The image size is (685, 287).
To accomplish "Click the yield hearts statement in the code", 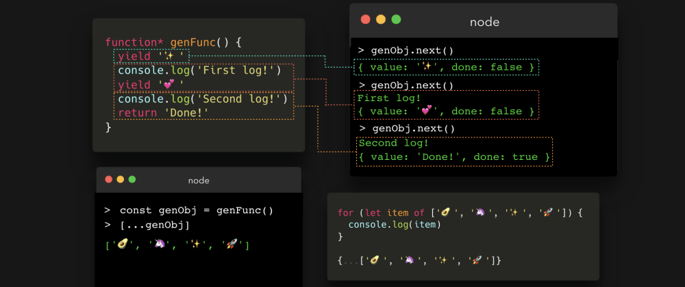I will tap(151, 85).
